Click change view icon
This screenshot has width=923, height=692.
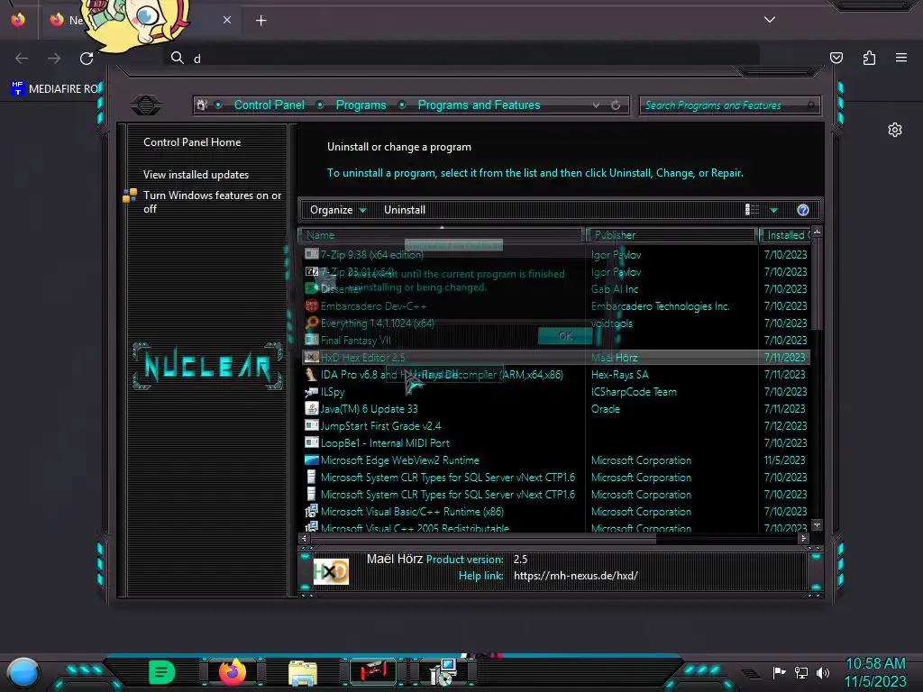(752, 210)
